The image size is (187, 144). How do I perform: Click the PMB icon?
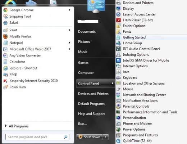(5, 75)
